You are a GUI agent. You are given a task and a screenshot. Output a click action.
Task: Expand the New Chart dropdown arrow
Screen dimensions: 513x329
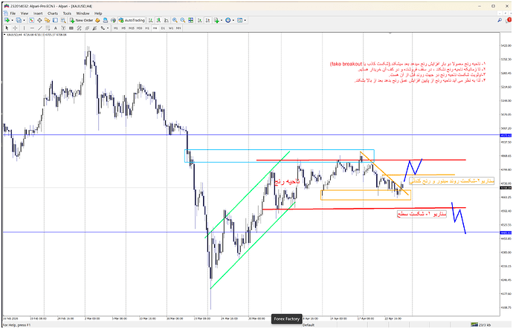(12, 20)
